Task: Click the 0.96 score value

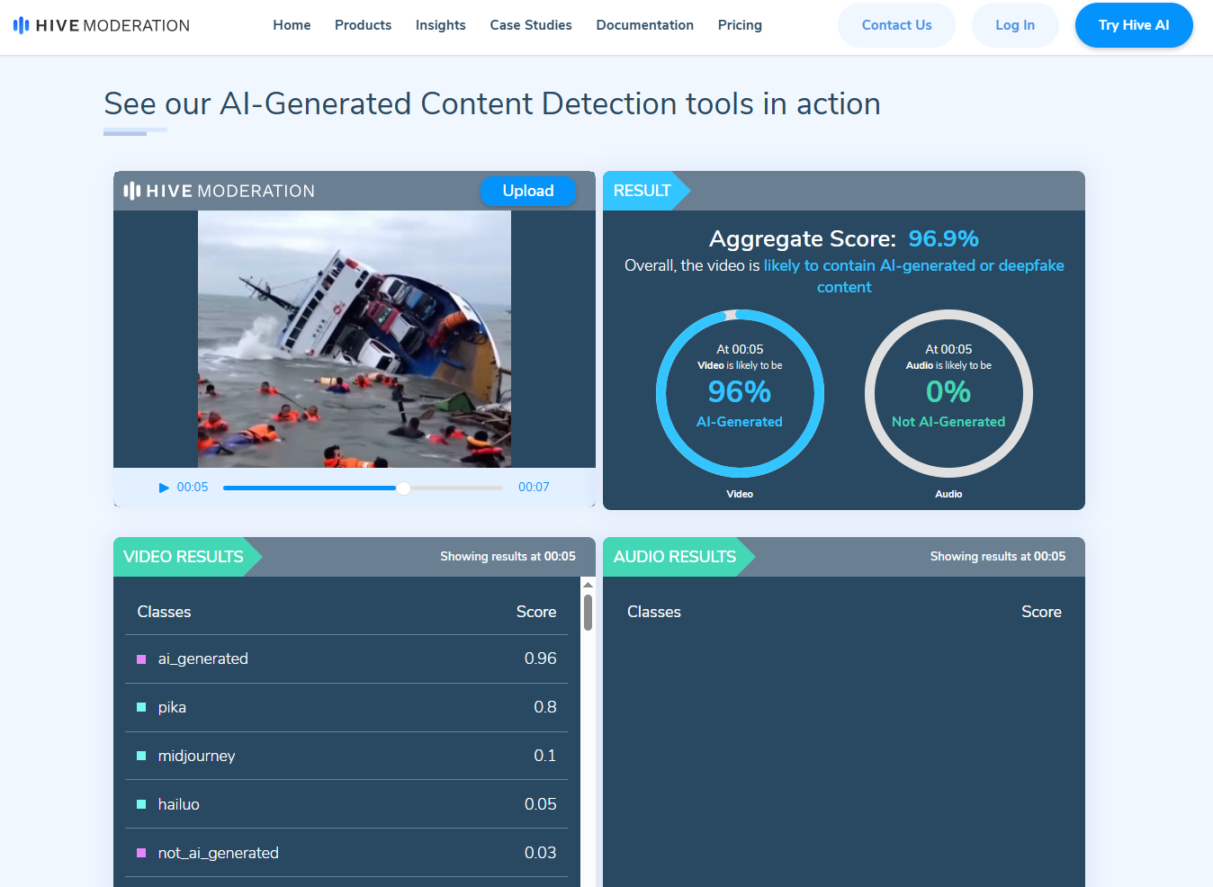Action: coord(541,659)
